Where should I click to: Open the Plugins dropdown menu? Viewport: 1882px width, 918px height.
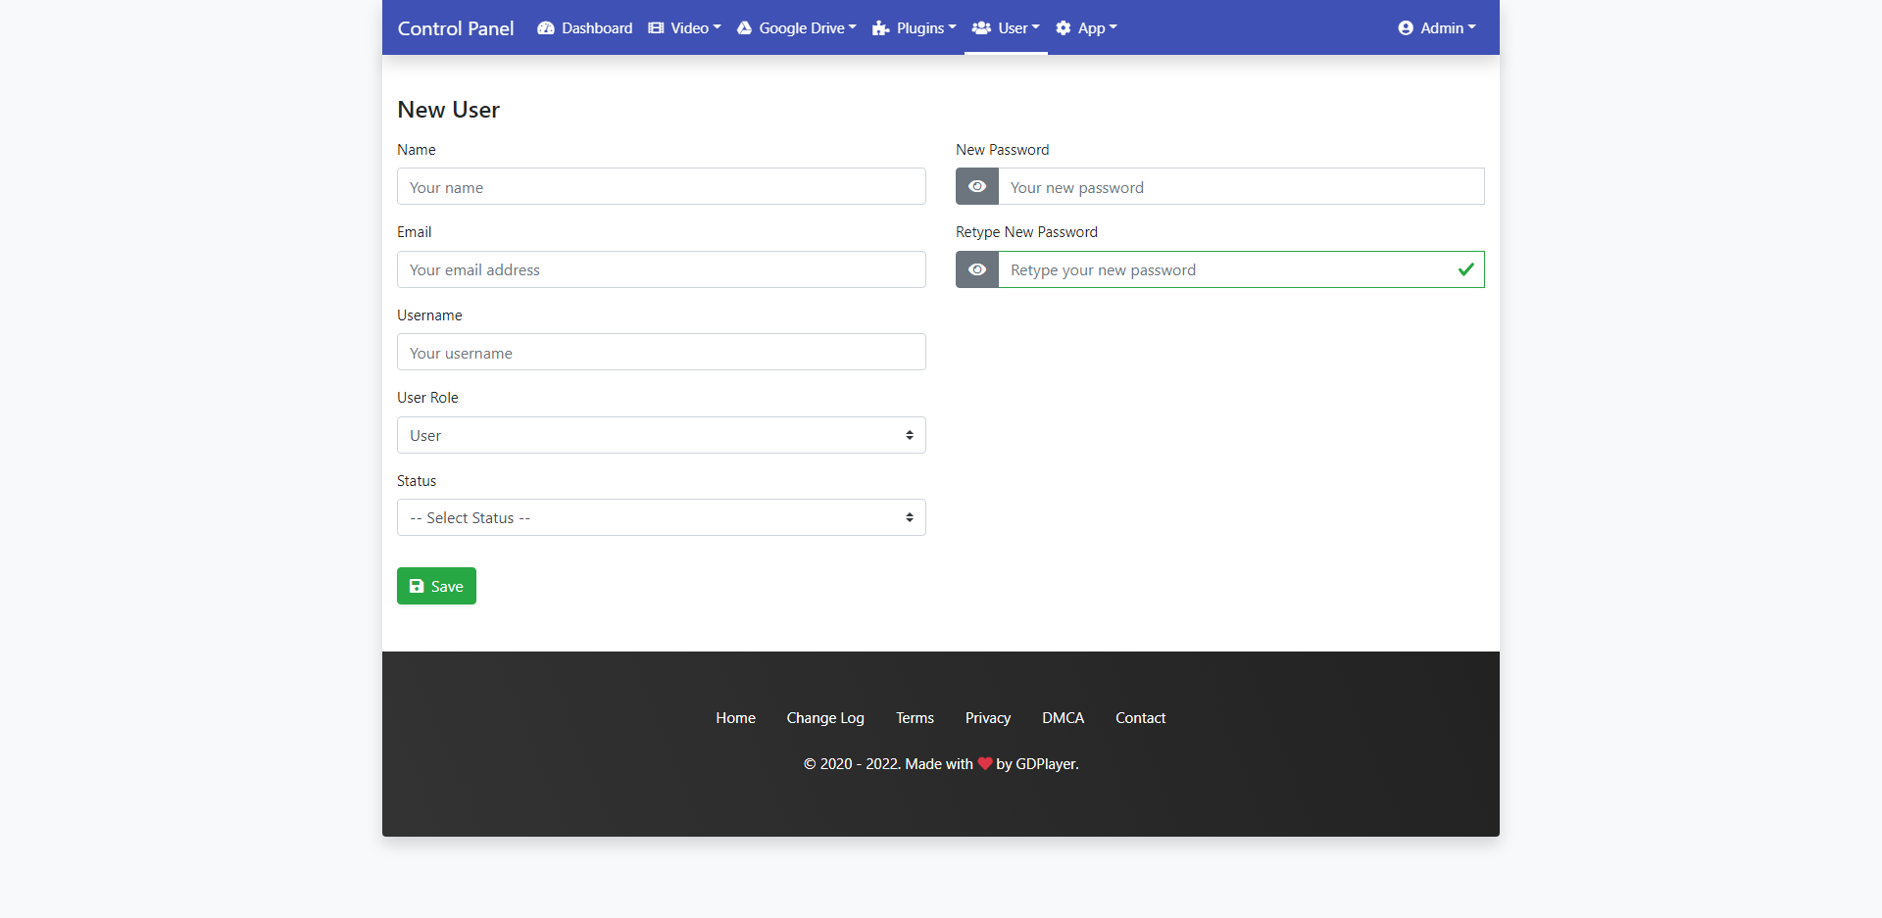click(x=914, y=28)
